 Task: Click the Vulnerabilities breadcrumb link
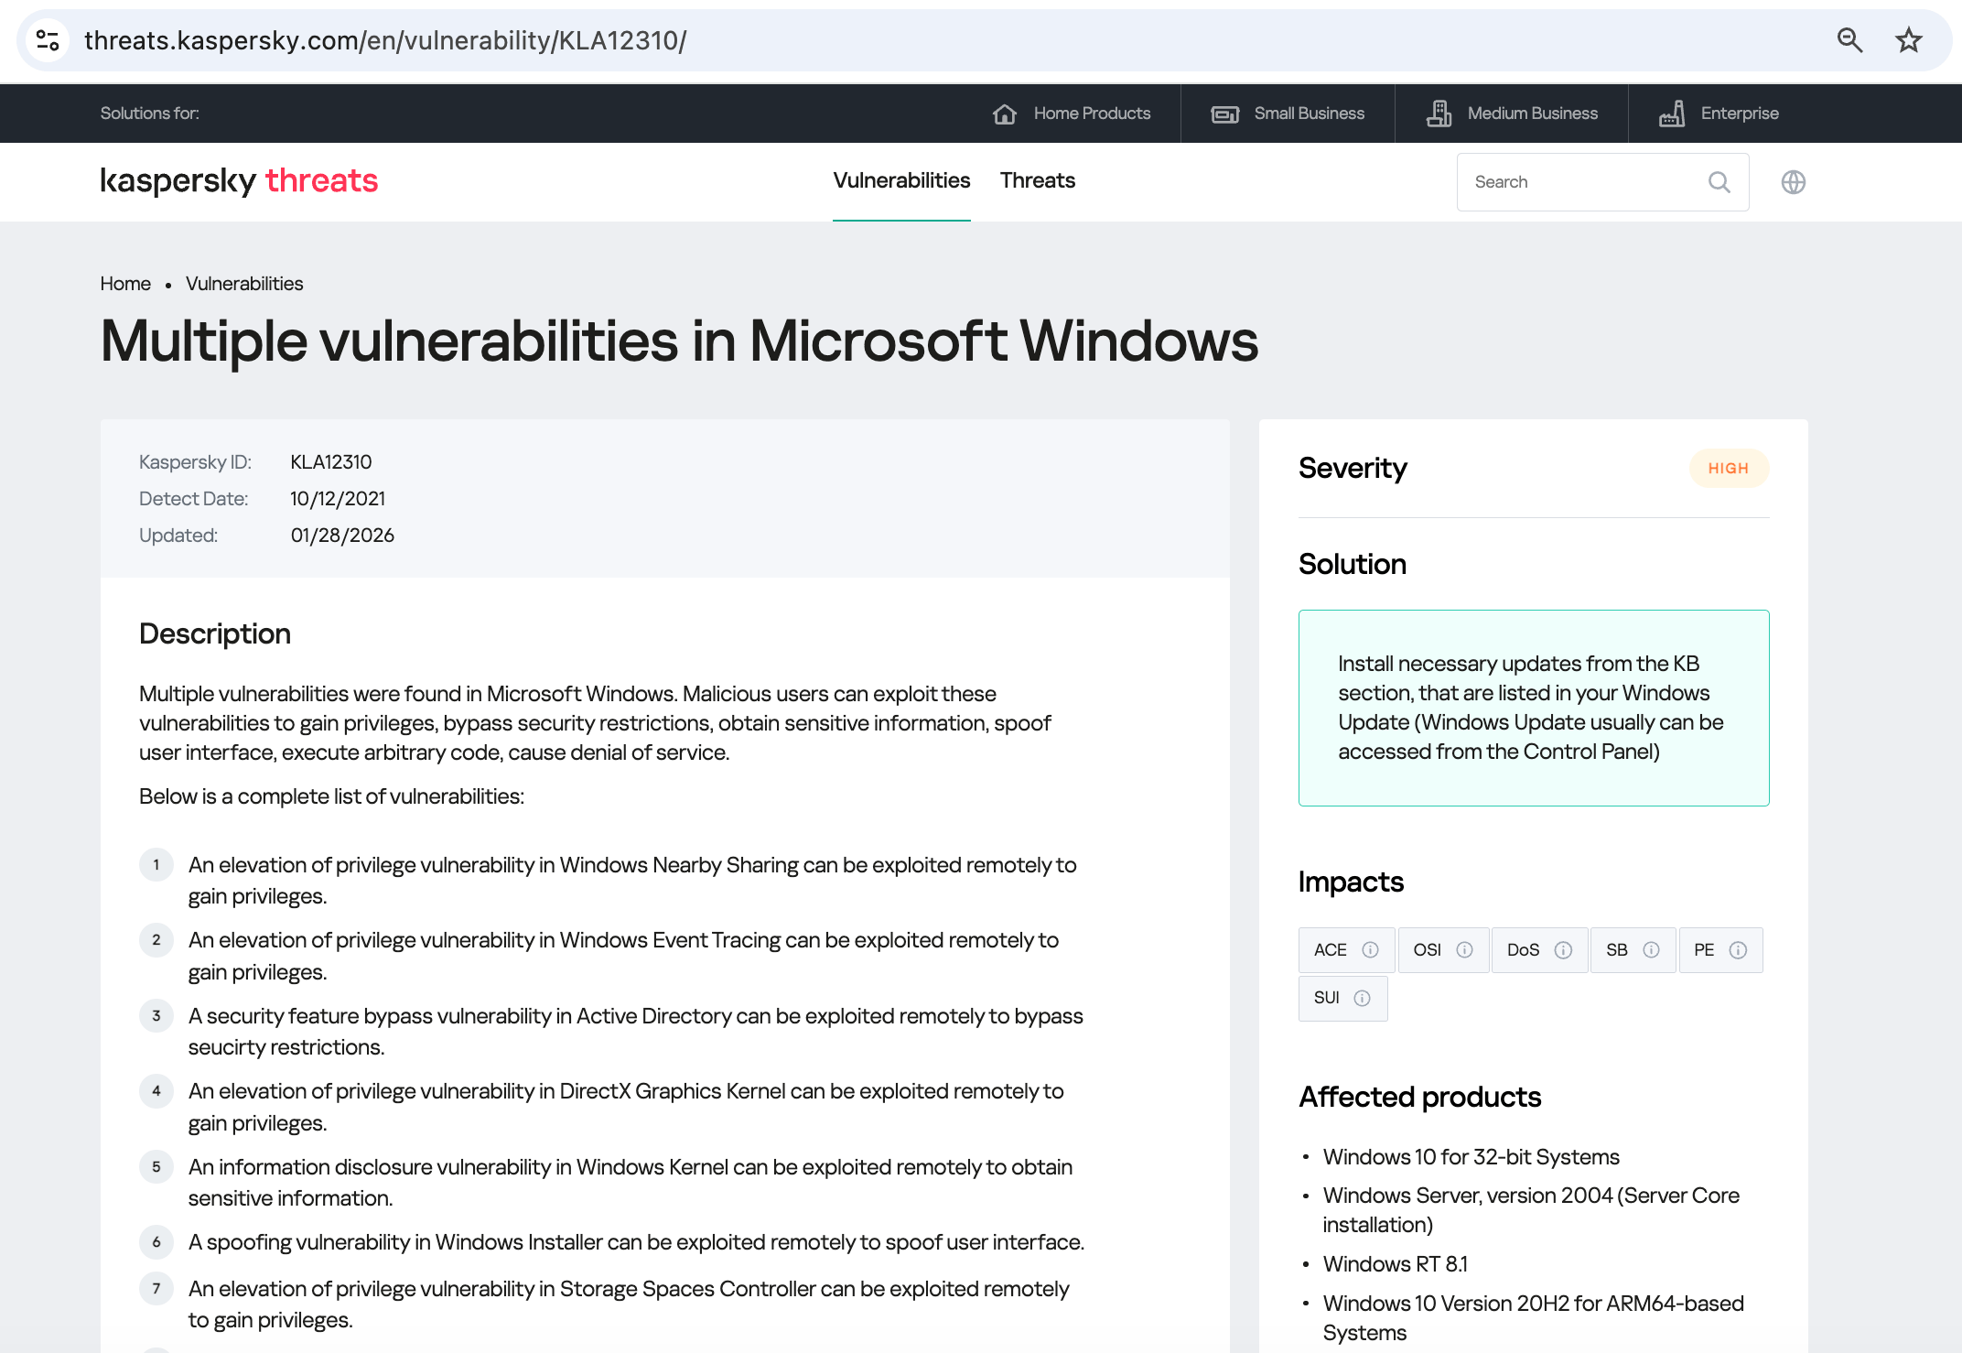[x=244, y=284]
